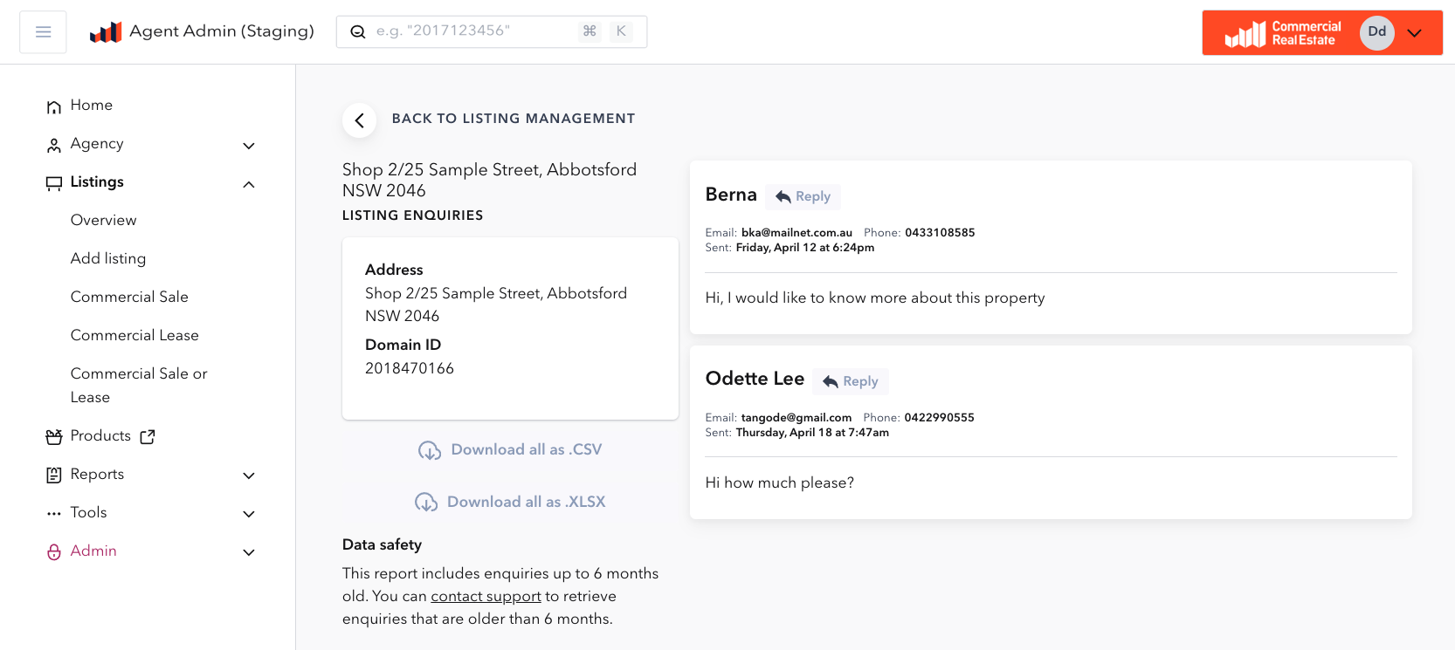Screen dimensions: 1455x650
Task: Click Odette's phone number 0422990555
Action: click(940, 418)
